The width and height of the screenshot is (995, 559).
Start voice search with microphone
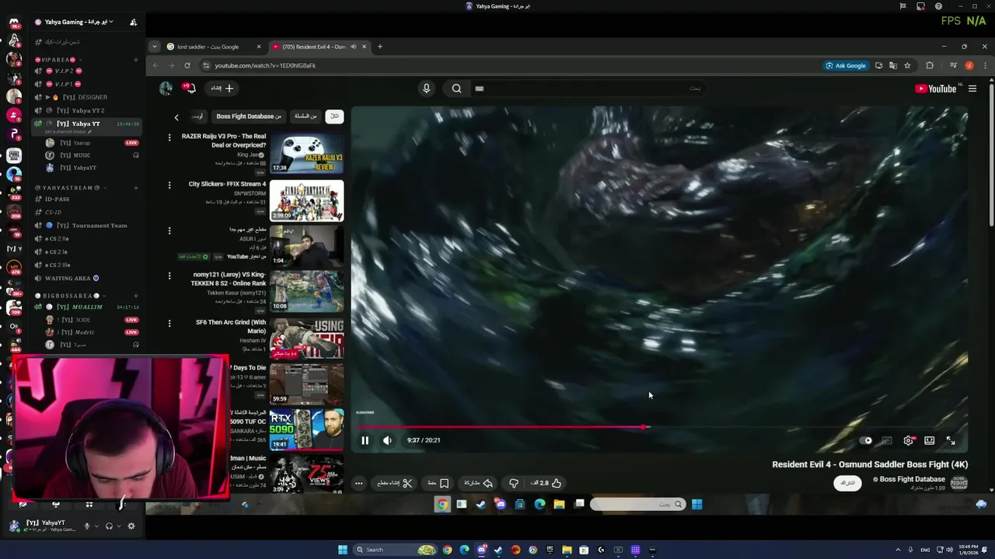(426, 89)
